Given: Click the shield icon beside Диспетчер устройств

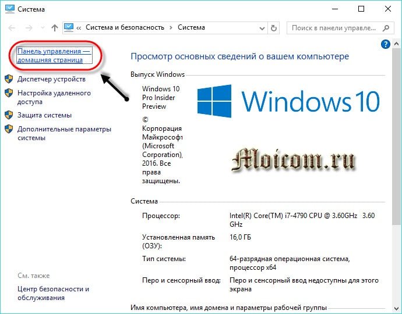Looking at the screenshot, I should click(9, 79).
